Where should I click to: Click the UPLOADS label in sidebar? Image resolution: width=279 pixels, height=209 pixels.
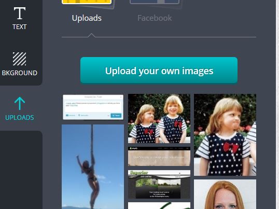tap(20, 118)
